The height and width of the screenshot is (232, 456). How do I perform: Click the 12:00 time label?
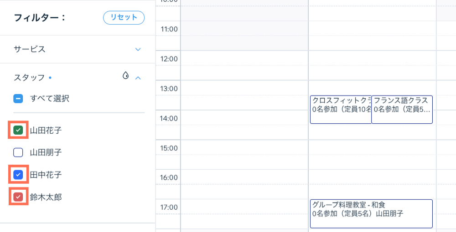click(169, 59)
